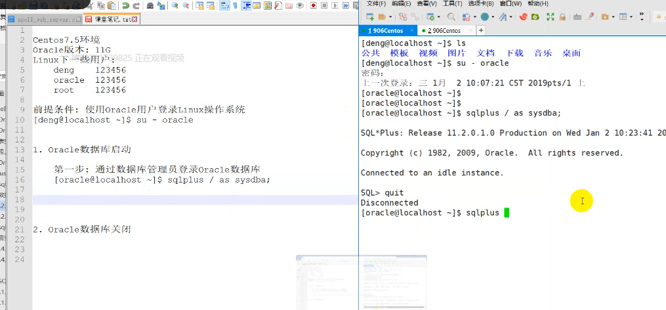Screen dimensions: 666x310
Task: Copy selection with Notepad++ copy icon
Action: (x=100, y=5)
